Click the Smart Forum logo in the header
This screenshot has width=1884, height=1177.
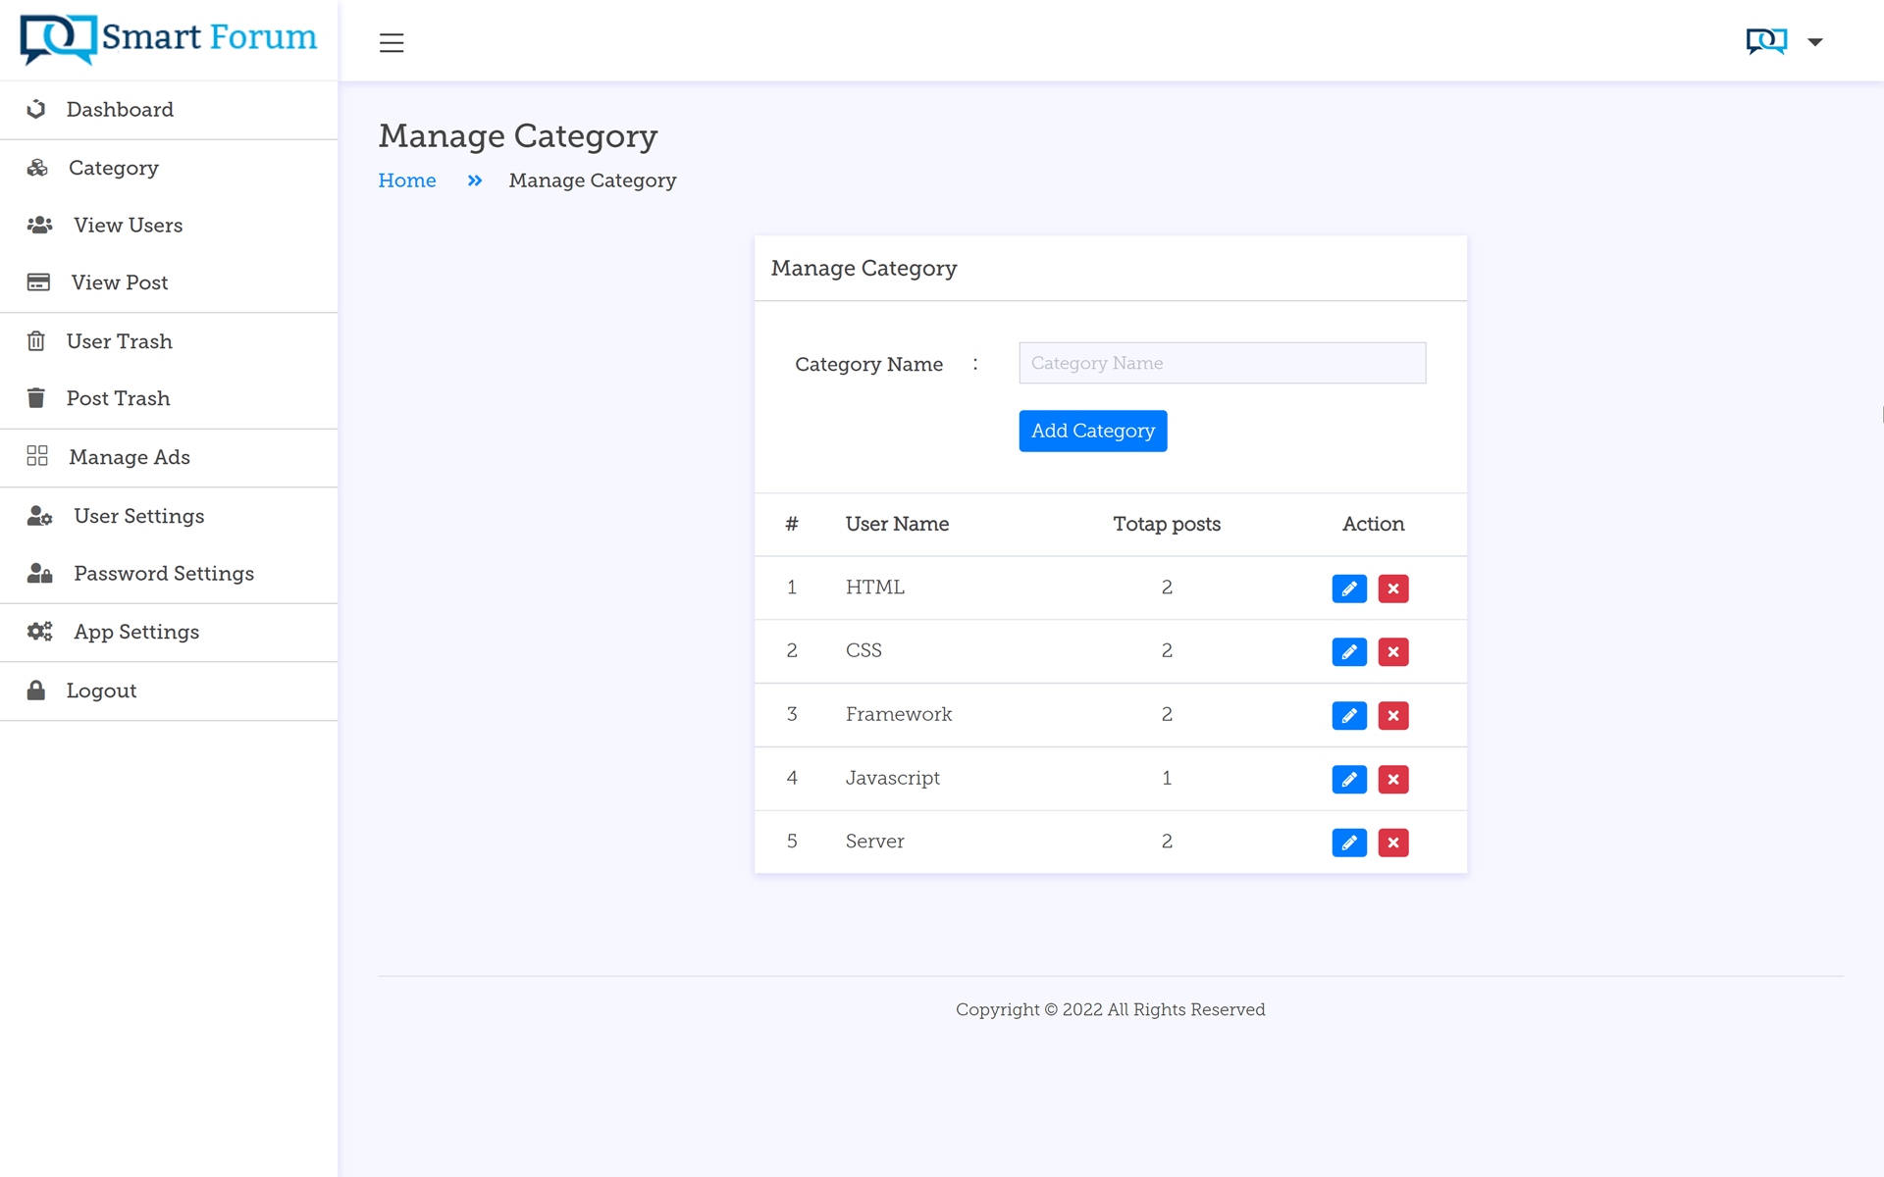point(165,39)
